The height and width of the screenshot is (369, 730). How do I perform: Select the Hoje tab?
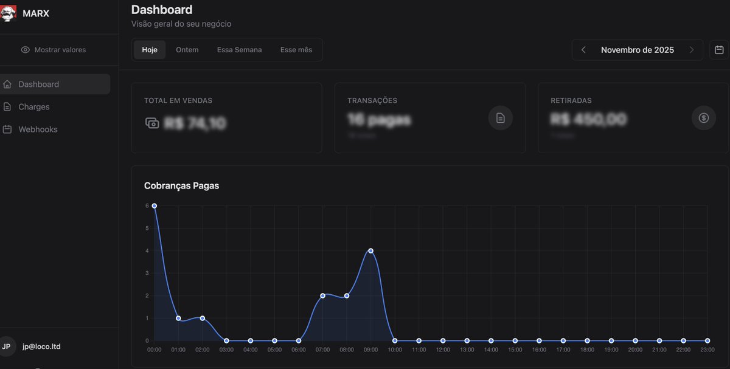click(x=150, y=50)
